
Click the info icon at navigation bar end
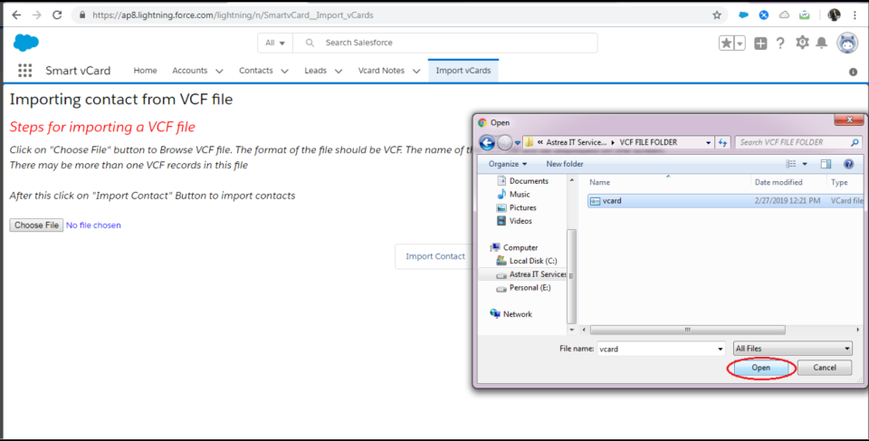click(853, 72)
